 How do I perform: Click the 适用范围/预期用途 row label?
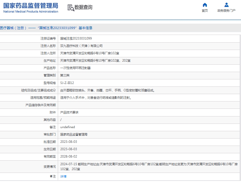tap(43, 97)
